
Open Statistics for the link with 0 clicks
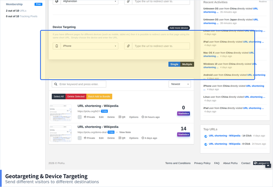point(183,114)
